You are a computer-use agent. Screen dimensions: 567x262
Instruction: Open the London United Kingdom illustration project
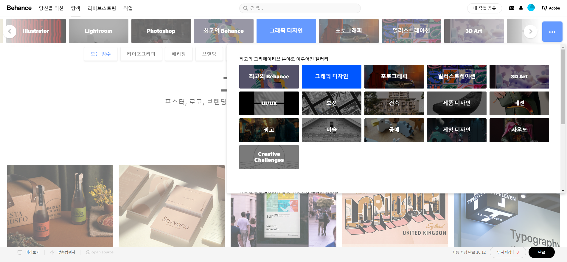(x=395, y=220)
